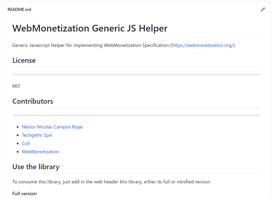The width and height of the screenshot is (279, 199).
Task: Click the README.md file name label
Action: click(x=19, y=9)
